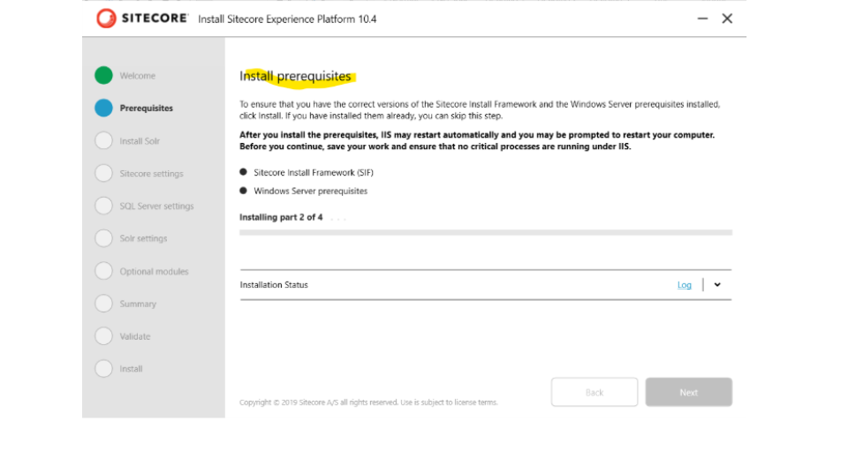Click the Back button

point(594,392)
